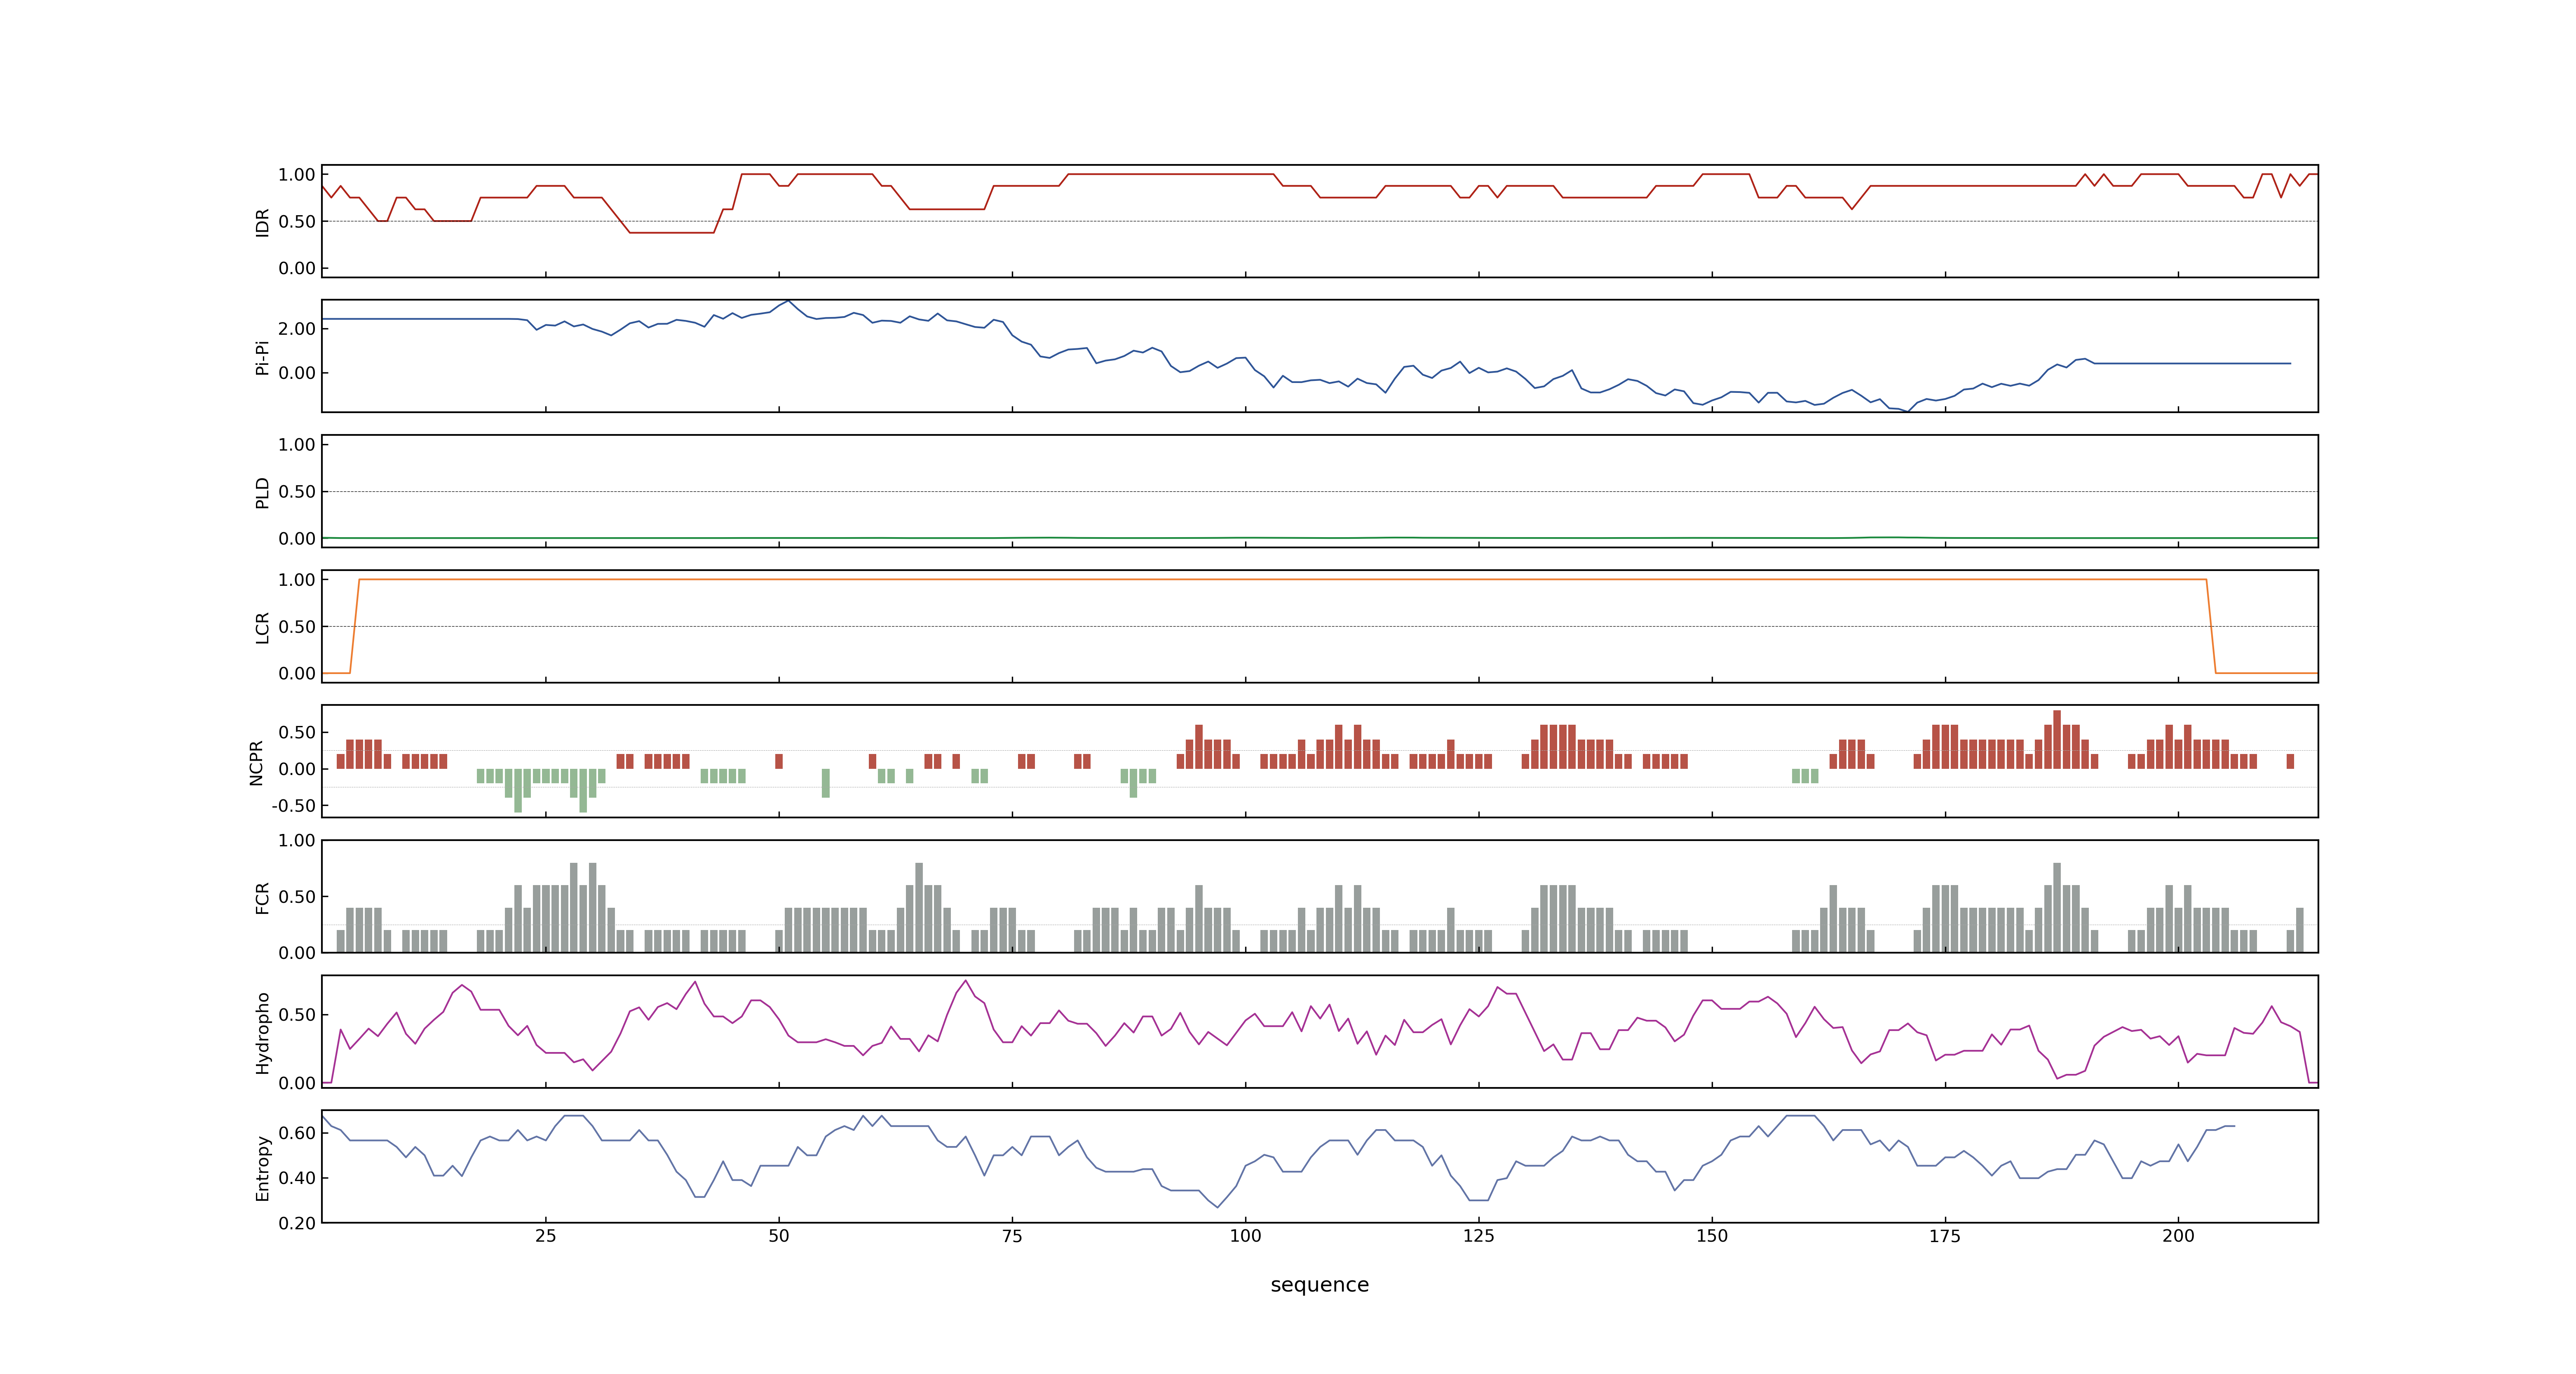The width and height of the screenshot is (2576, 1374).
Task: Click the 1.00 tick on IDR axis
Action: [297, 175]
